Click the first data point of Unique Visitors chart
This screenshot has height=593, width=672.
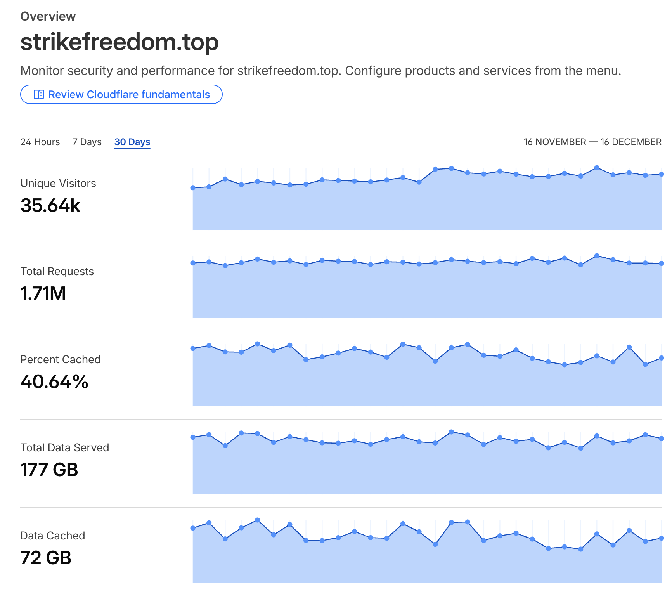193,188
